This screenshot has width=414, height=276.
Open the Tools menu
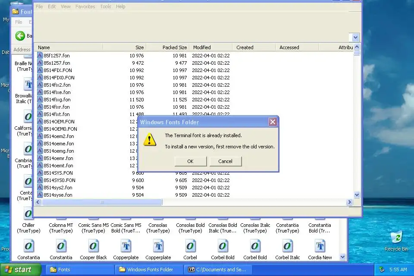pyautogui.click(x=105, y=6)
